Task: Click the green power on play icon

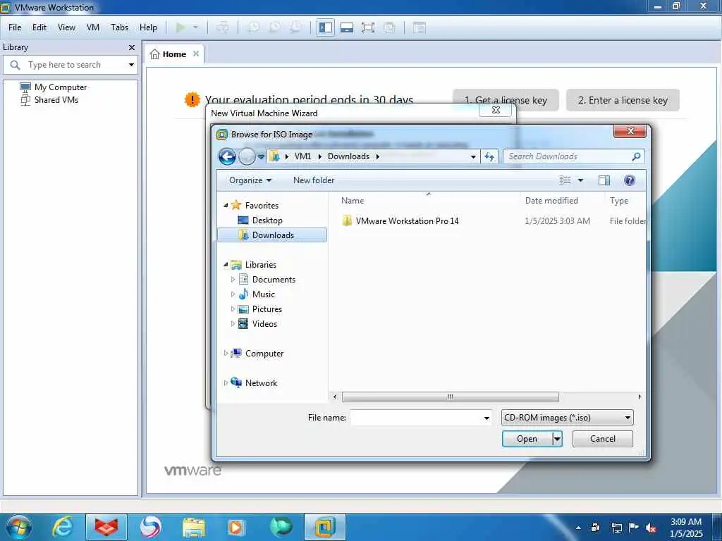Action: [x=180, y=27]
